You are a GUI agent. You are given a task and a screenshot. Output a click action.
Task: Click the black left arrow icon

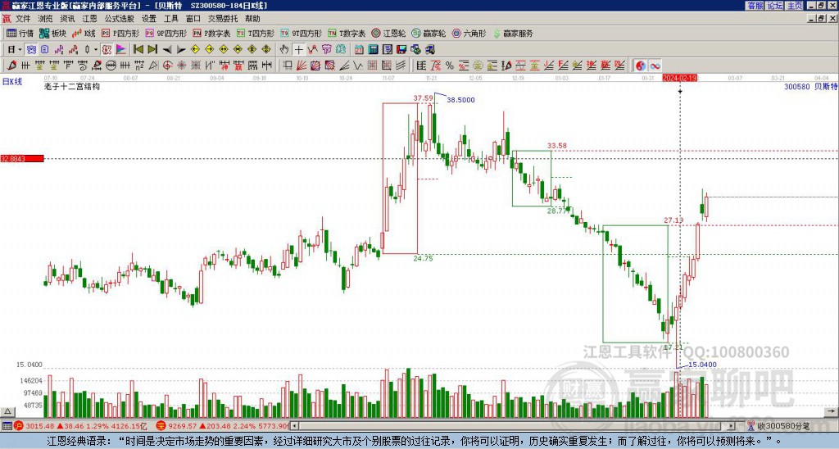pos(167,50)
